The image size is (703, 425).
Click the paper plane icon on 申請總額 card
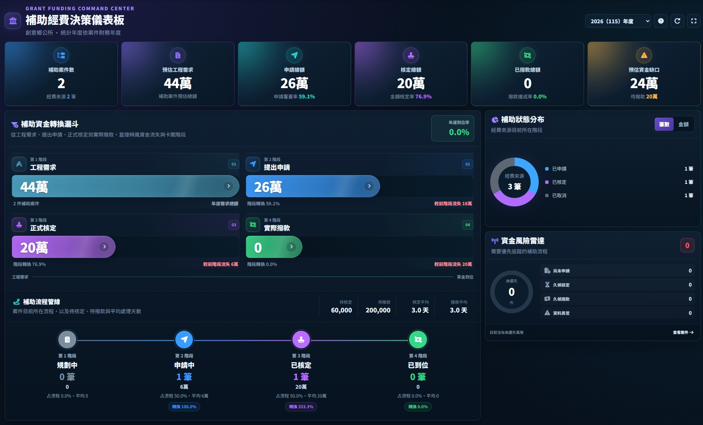tap(294, 55)
